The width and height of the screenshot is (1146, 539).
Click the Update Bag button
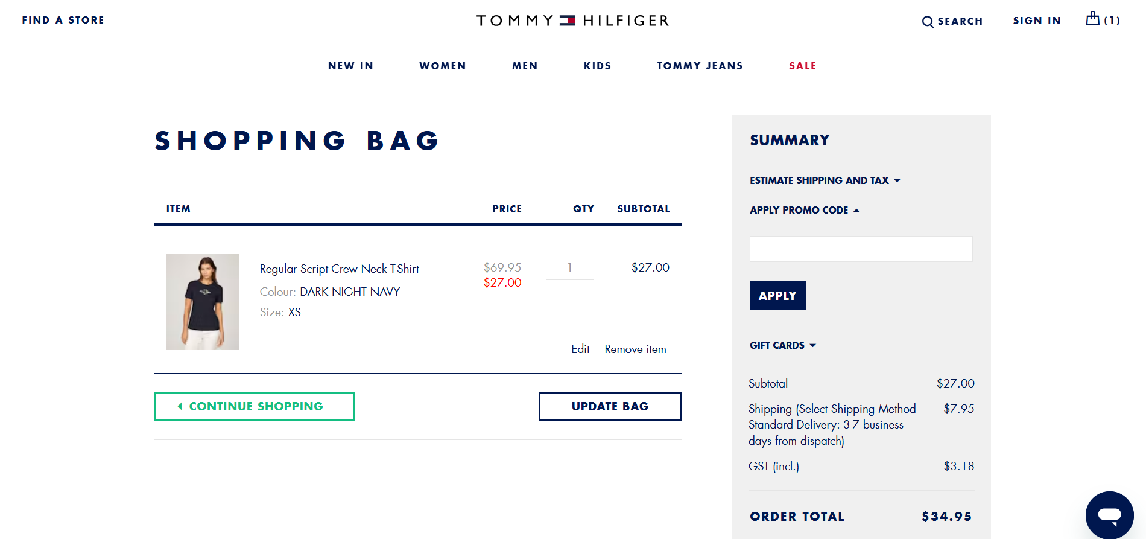610,406
